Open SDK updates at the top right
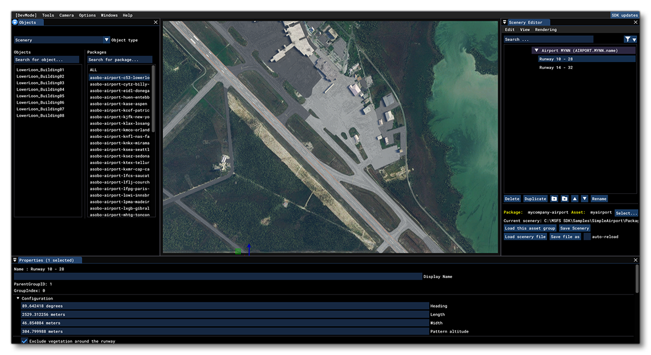This screenshot has height=355, width=651. pos(624,15)
